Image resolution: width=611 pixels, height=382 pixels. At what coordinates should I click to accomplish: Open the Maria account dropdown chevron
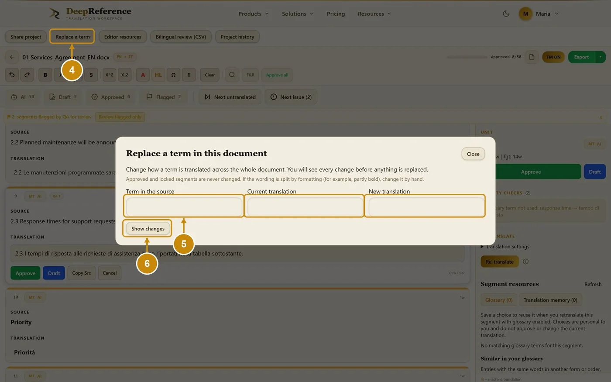point(556,14)
